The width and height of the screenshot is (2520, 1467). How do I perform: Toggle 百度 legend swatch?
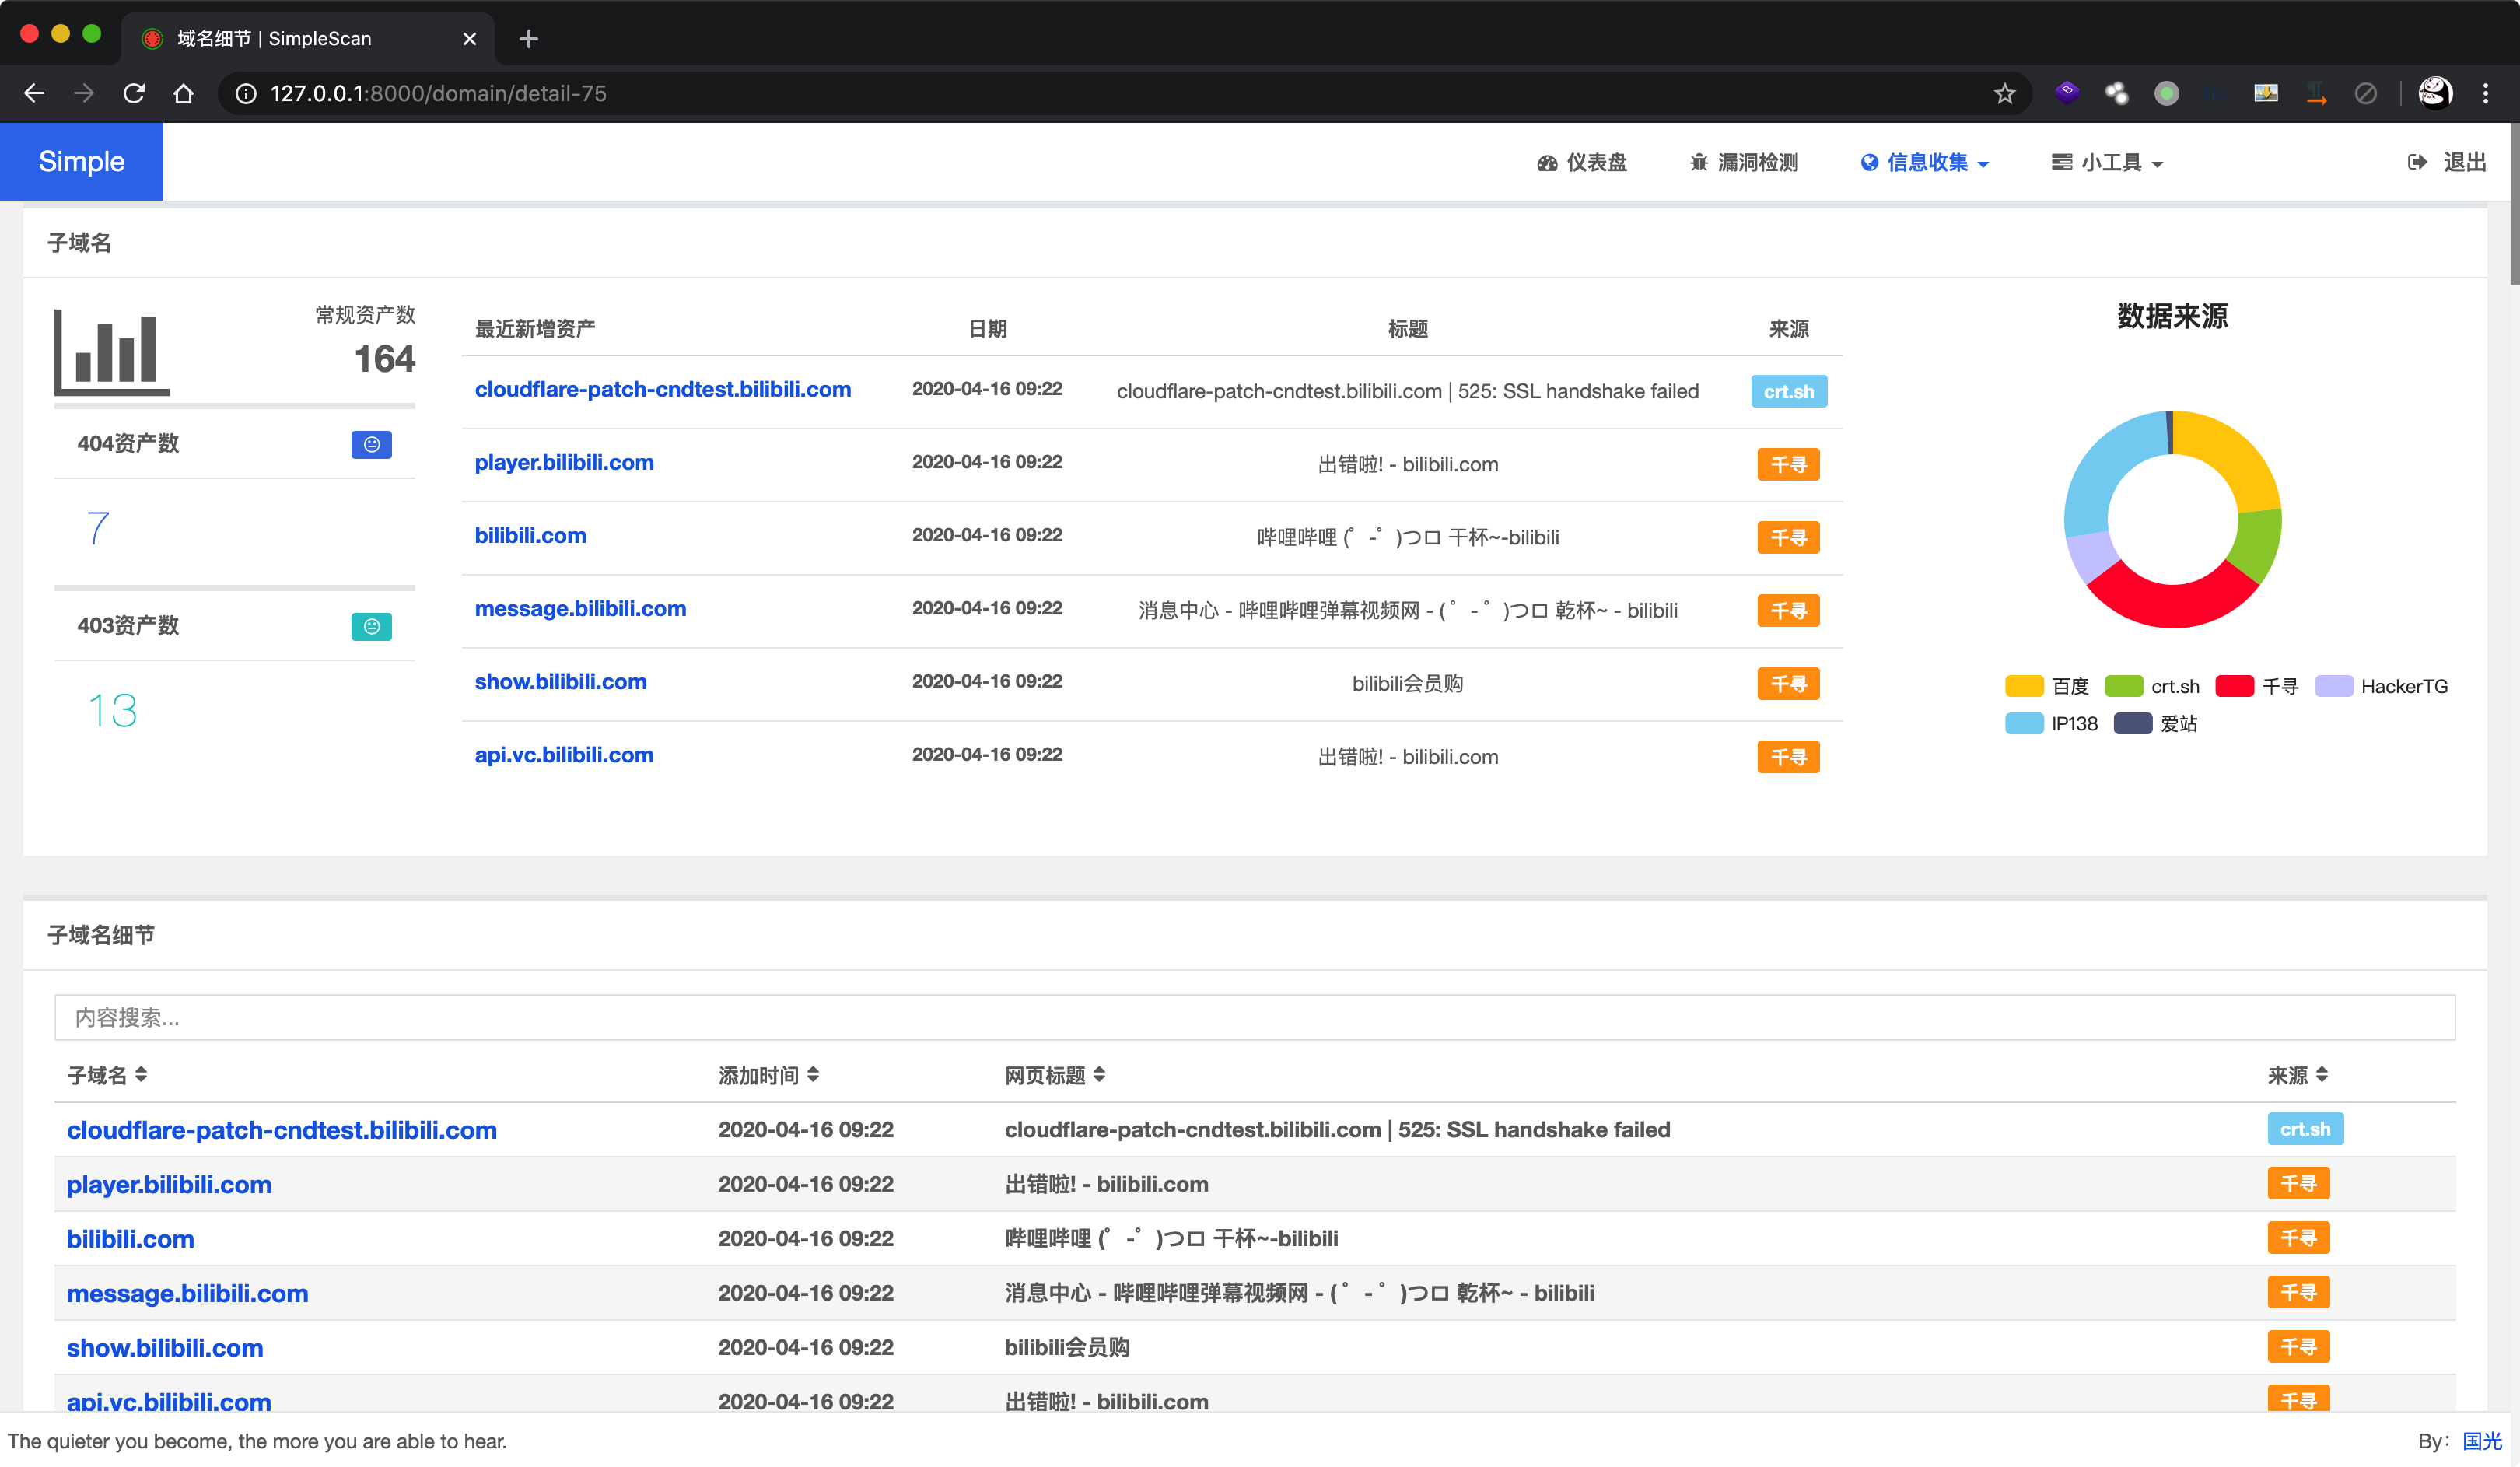coord(2024,686)
